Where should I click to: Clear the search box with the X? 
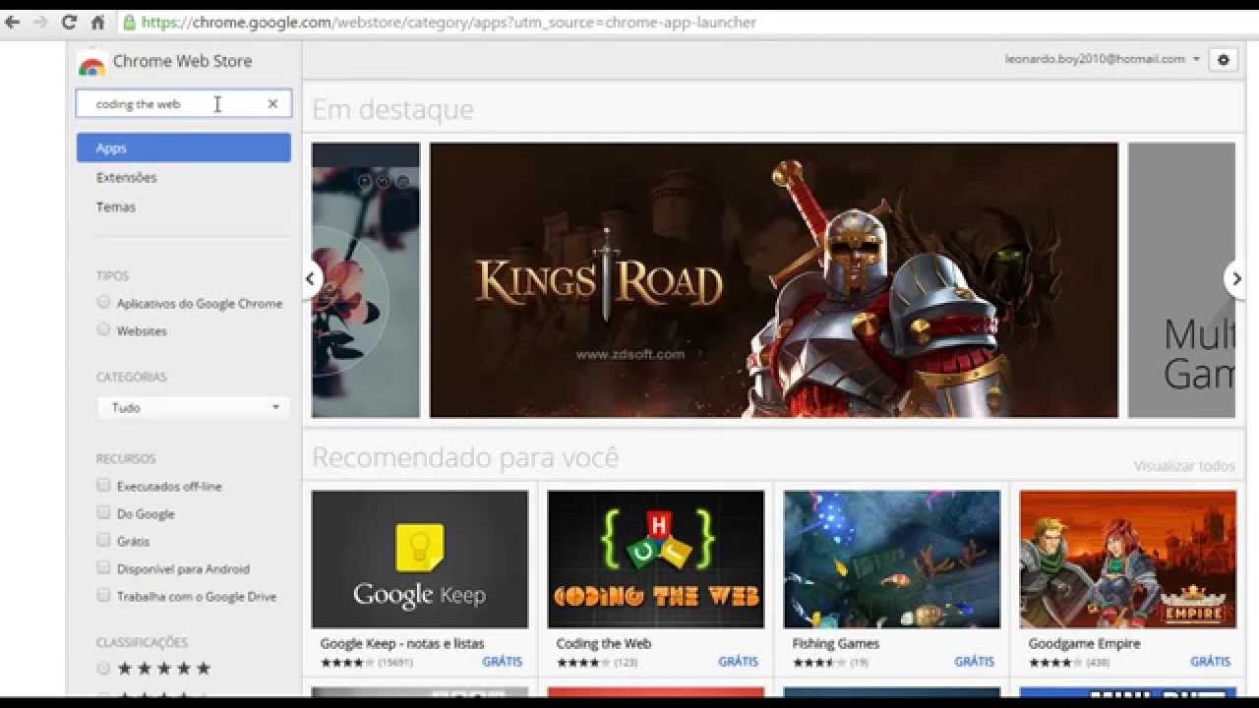(x=272, y=103)
